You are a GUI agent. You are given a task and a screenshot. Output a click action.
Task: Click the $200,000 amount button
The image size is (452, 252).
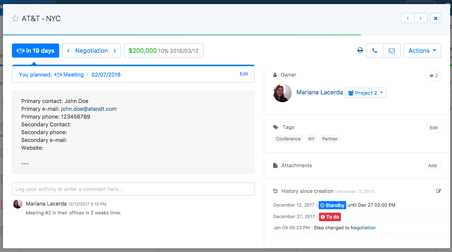coord(164,51)
